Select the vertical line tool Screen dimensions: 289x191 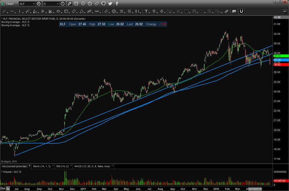point(19,11)
